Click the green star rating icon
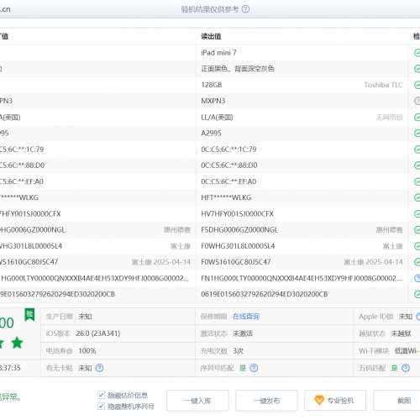420x420 pixels. (17, 343)
